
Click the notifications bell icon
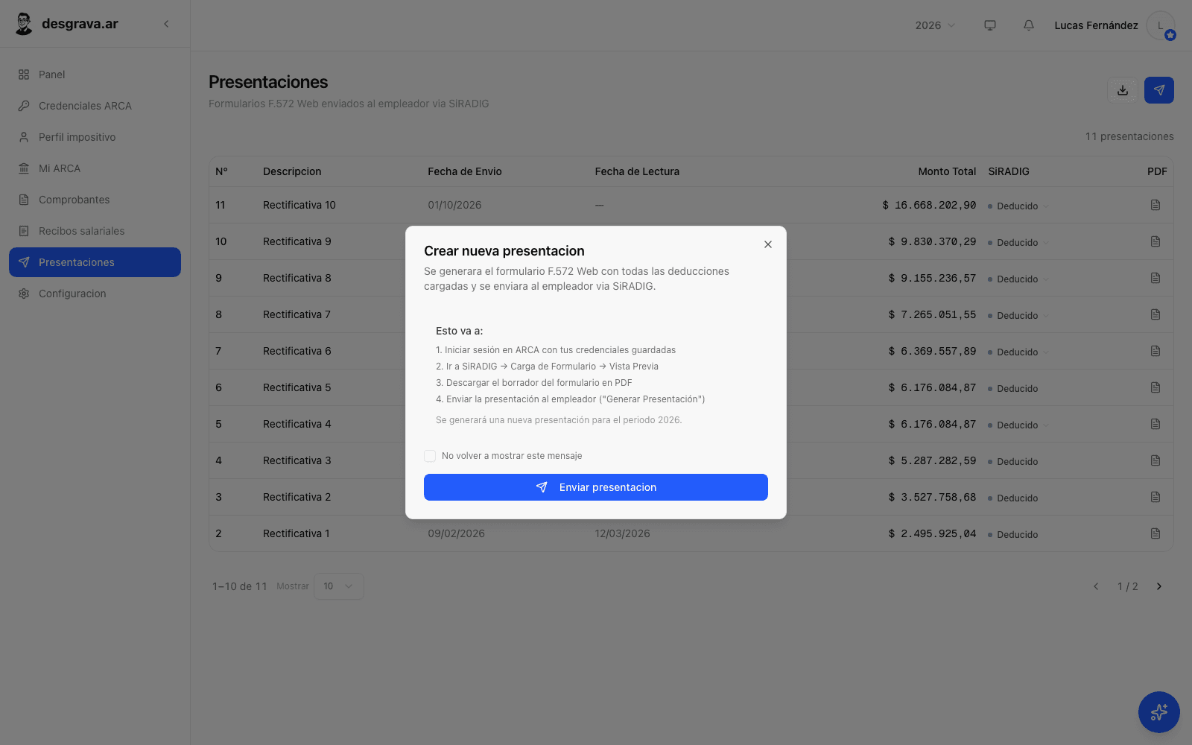[x=1029, y=25]
